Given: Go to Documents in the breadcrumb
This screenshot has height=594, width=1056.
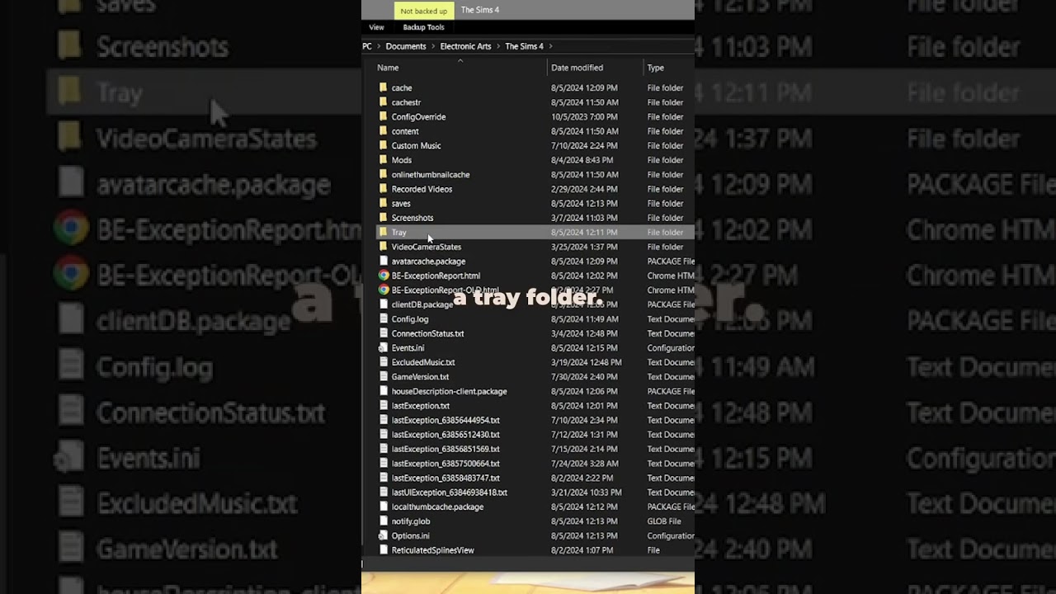Looking at the screenshot, I should click(406, 46).
